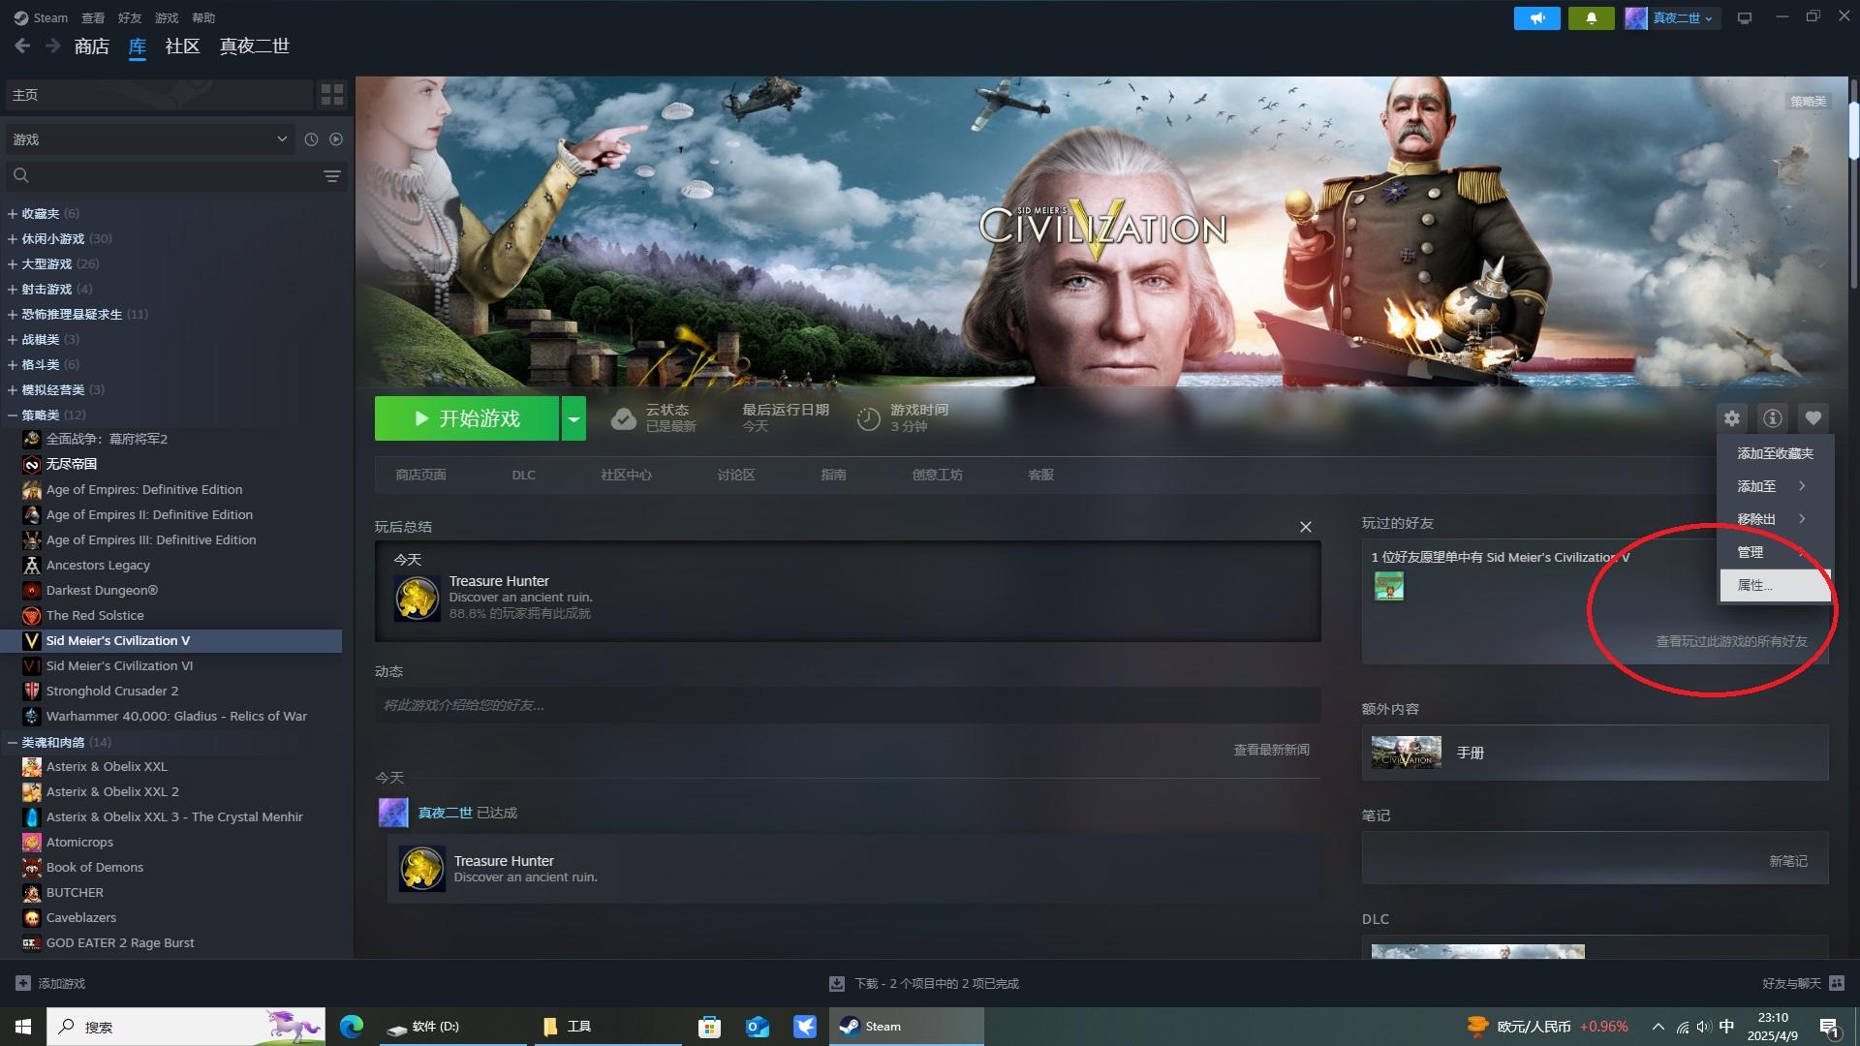Open the 真夜二世 avatar in activity feed
The image size is (1860, 1046).
(393, 813)
